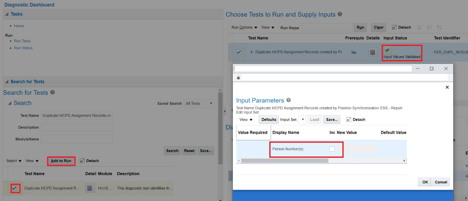Click popup browser address bar field
Image resolution: width=468 pixels, height=201 pixels.
[345, 78]
